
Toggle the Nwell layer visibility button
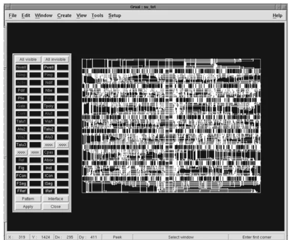coord(22,67)
